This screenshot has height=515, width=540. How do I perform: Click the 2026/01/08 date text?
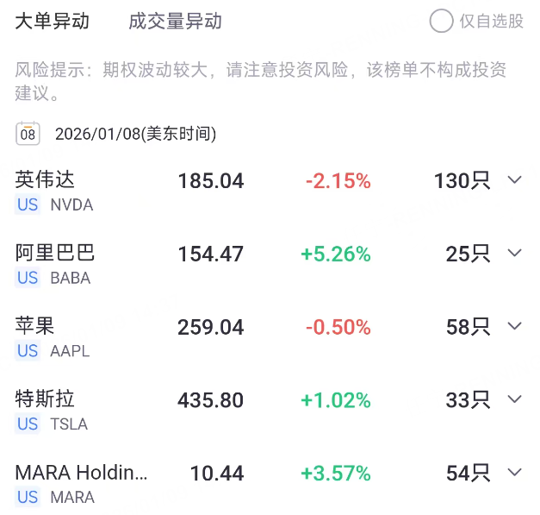pos(135,134)
